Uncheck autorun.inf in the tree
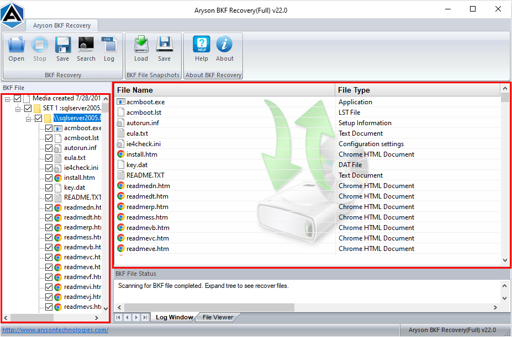 tap(49, 148)
